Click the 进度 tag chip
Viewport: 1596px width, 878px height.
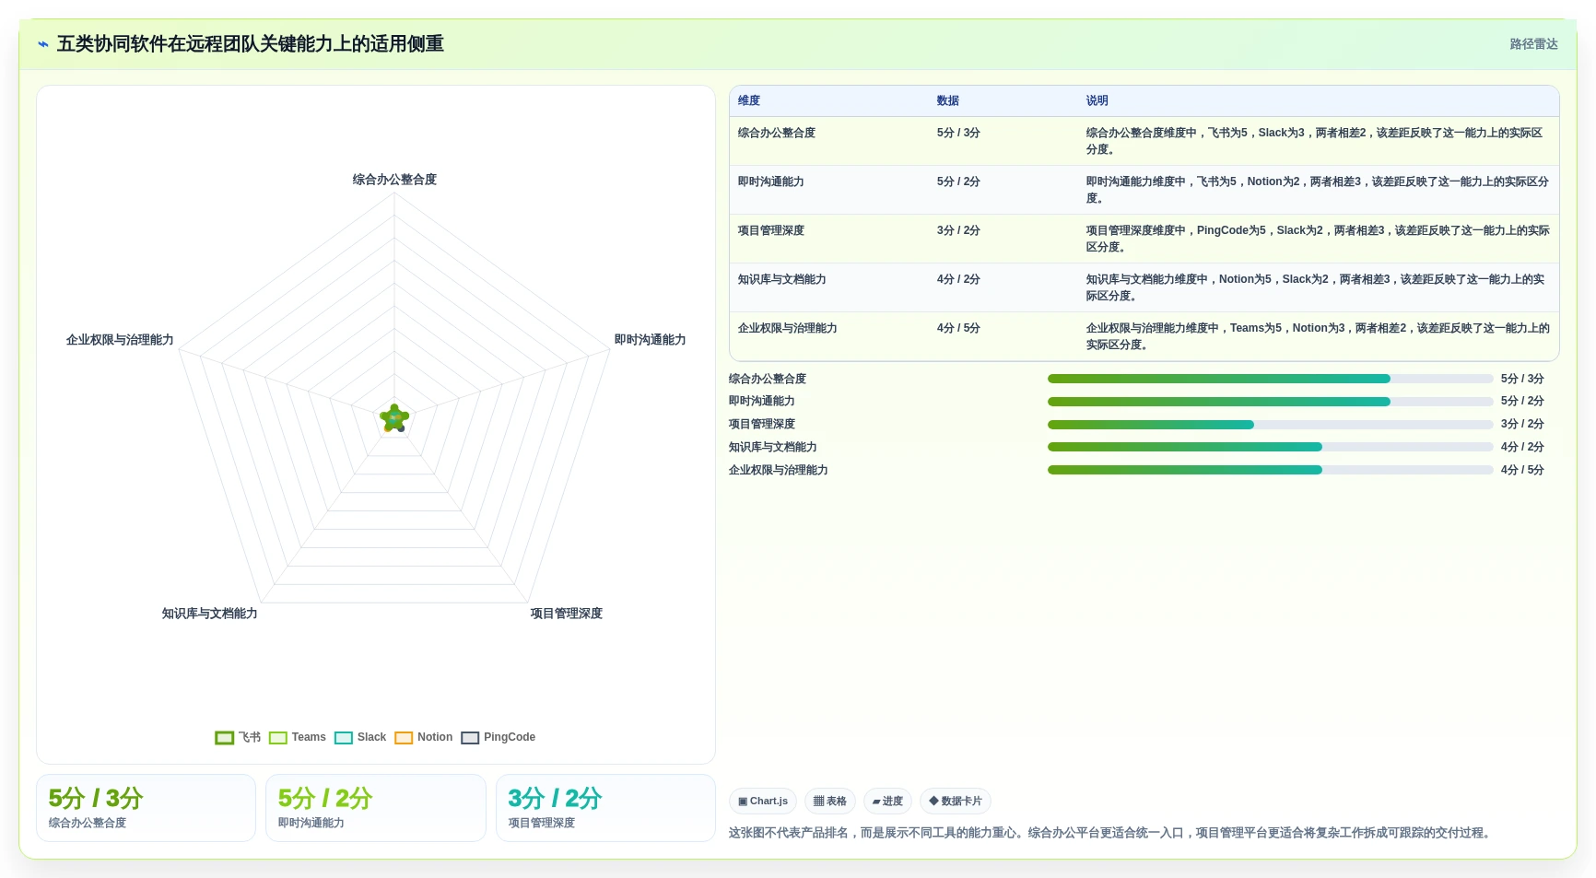[x=887, y=801]
